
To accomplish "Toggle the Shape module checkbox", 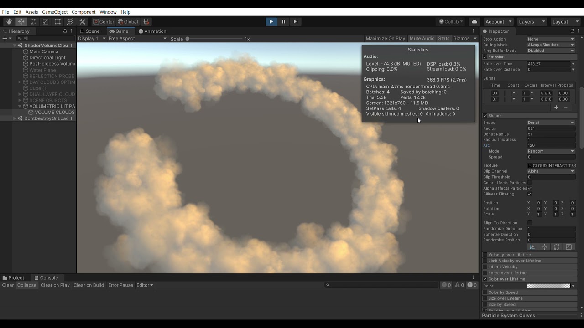I will click(x=485, y=116).
